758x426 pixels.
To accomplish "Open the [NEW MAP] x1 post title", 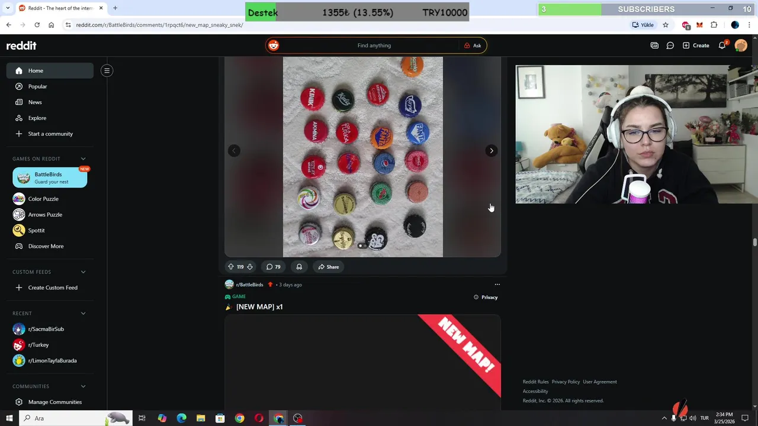I will tap(259, 306).
